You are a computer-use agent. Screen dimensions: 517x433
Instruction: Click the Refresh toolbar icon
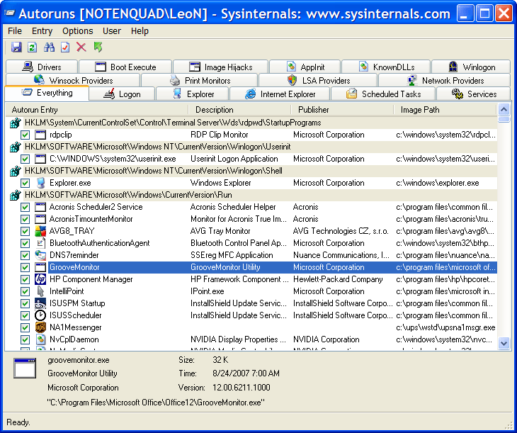tap(32, 47)
